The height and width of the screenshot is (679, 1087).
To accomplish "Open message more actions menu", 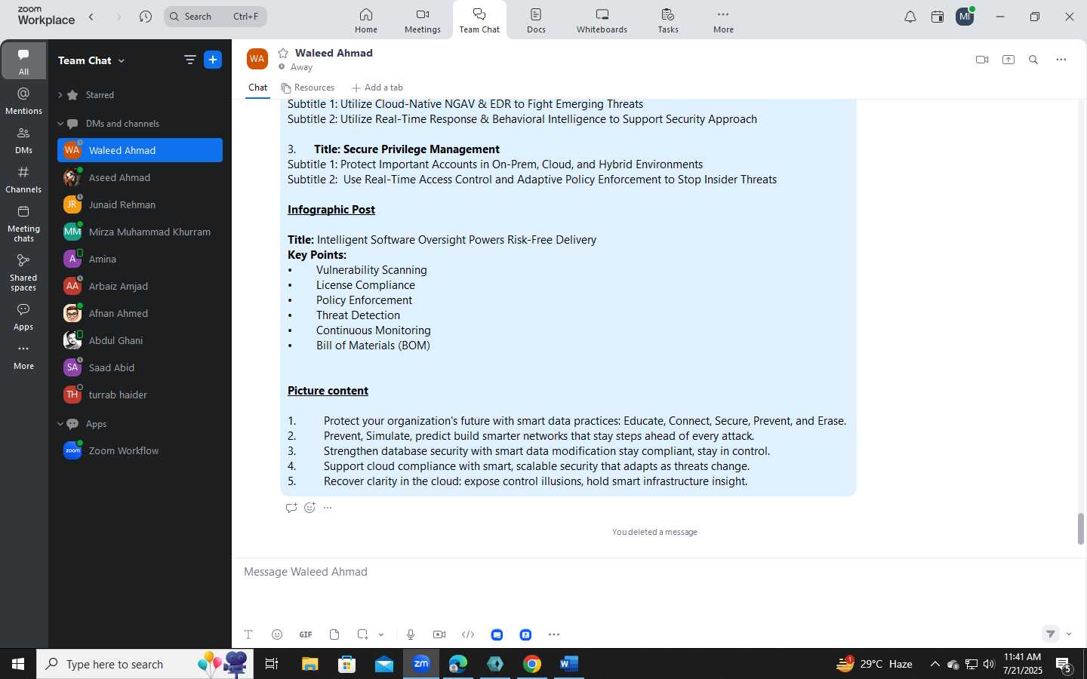I will pos(328,508).
